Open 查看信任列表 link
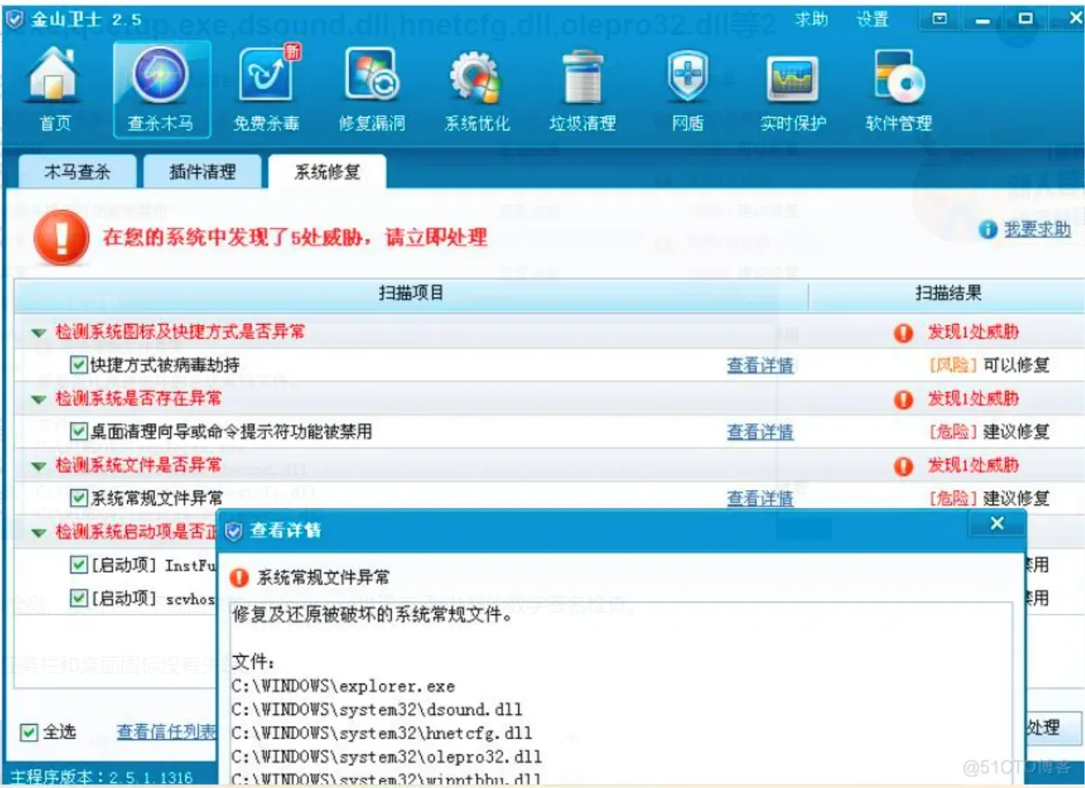Image resolution: width=1085 pixels, height=788 pixels. click(x=167, y=732)
